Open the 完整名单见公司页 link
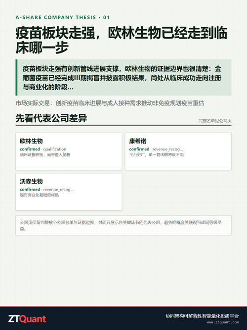Viewport: 247px width, 330px height. [215, 121]
